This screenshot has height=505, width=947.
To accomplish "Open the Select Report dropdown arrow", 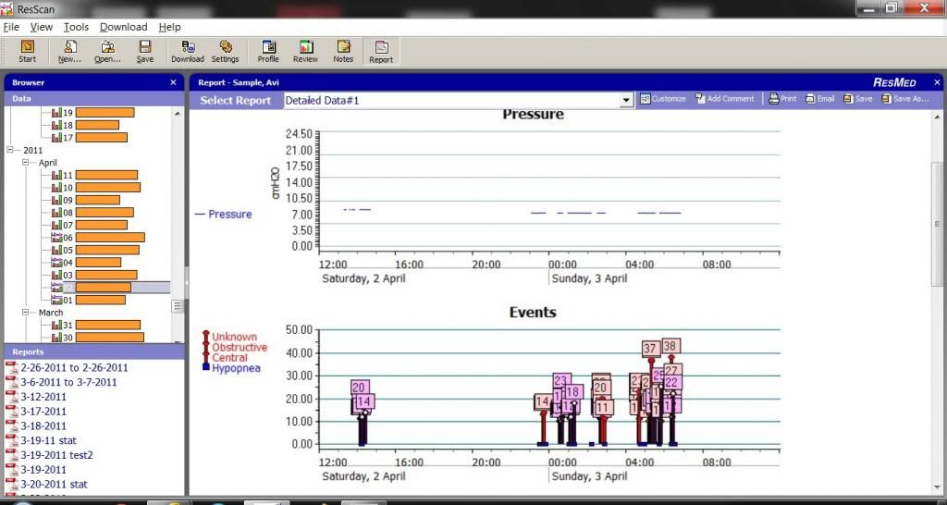I will 625,100.
